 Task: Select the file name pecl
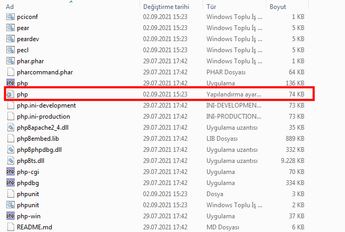(x=23, y=50)
